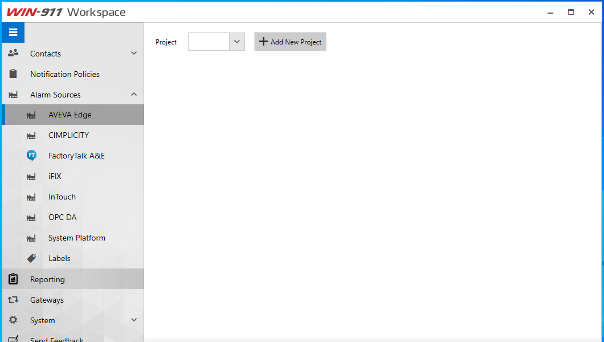Screen dimensions: 604x342
Task: Expand the Contacts section chevron
Action: (134, 53)
